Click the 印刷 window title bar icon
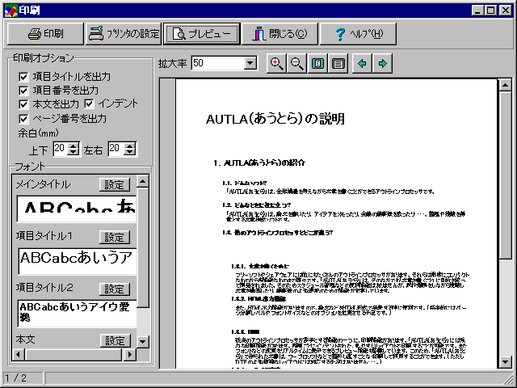 [11, 11]
